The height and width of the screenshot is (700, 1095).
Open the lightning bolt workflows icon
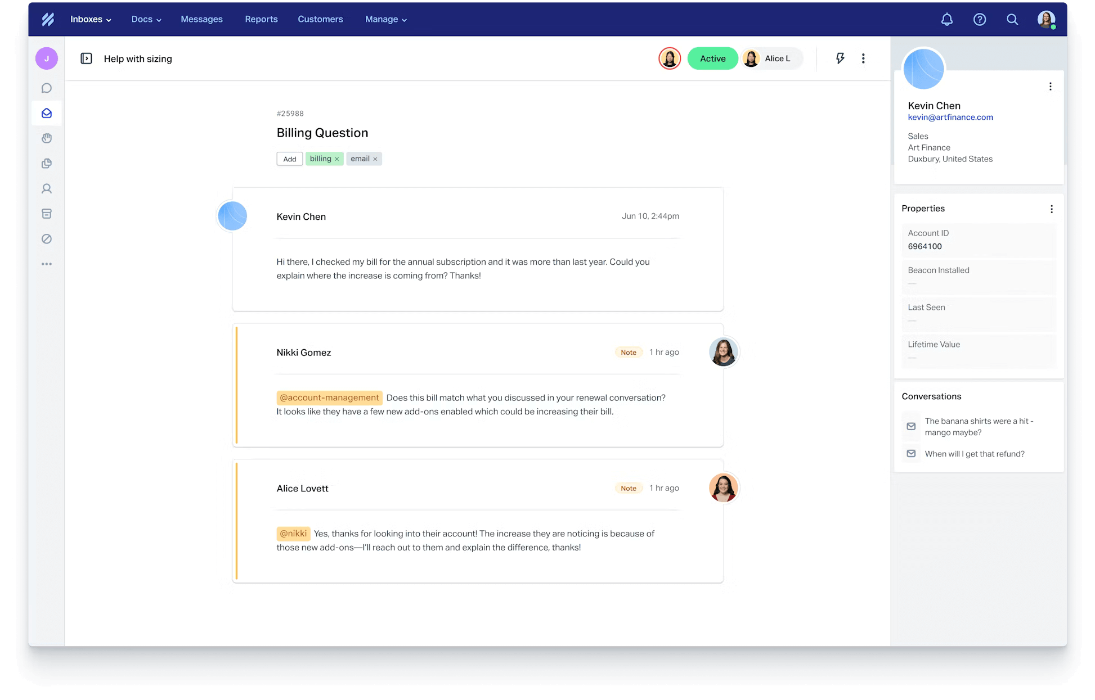coord(840,58)
